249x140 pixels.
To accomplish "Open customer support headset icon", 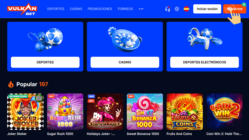I will click(x=168, y=9).
